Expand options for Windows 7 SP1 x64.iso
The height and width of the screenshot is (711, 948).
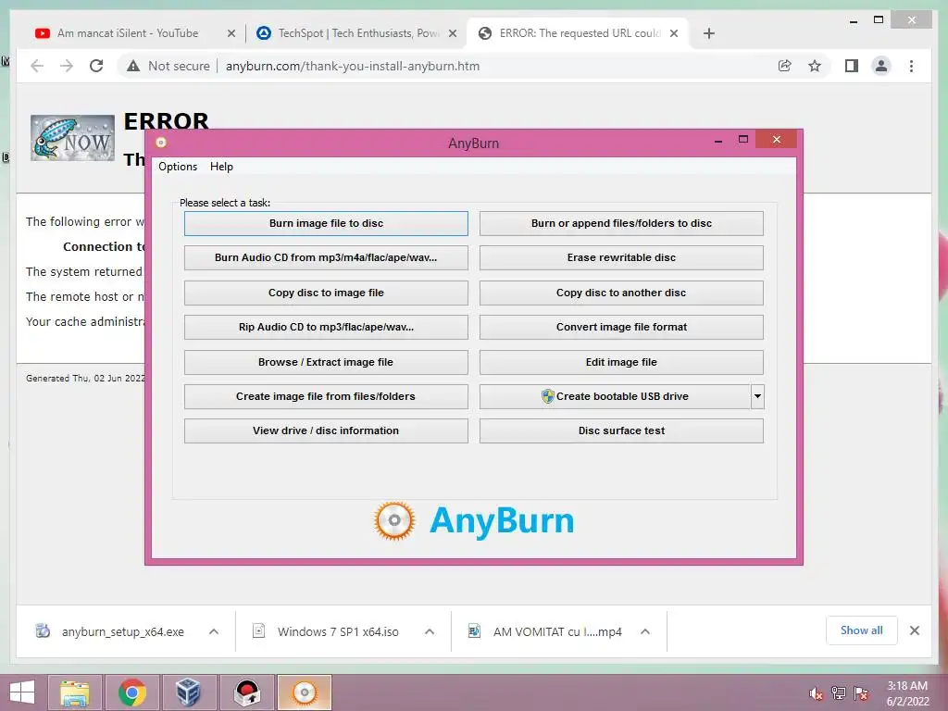click(430, 631)
